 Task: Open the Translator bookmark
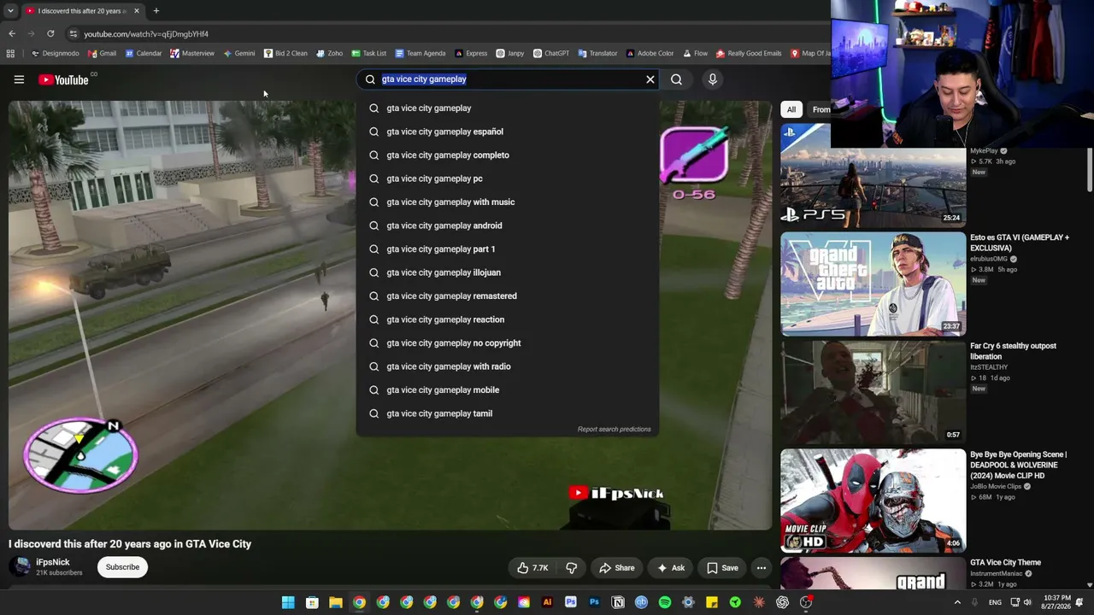point(597,53)
